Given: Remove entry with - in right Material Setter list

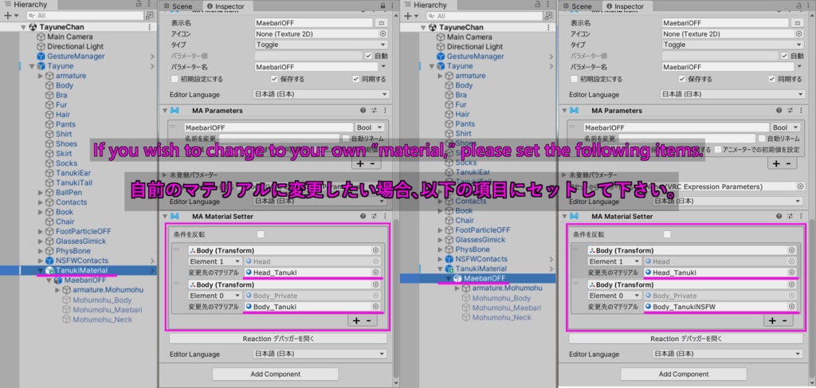Looking at the screenshot, I should [x=784, y=320].
